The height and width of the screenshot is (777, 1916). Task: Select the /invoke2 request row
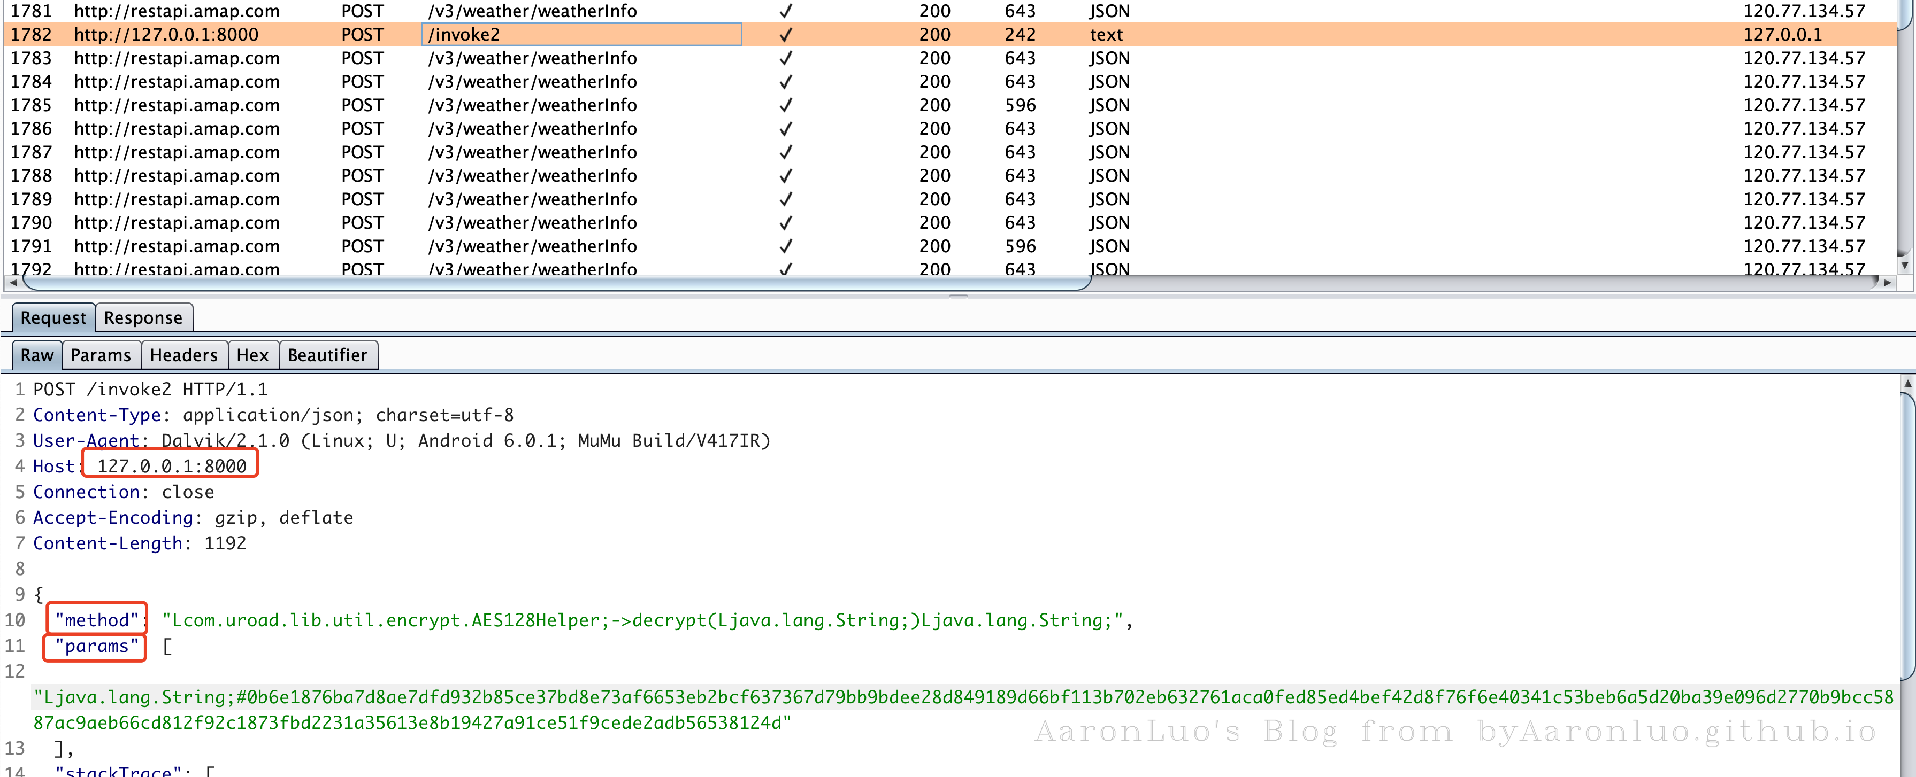(x=464, y=35)
